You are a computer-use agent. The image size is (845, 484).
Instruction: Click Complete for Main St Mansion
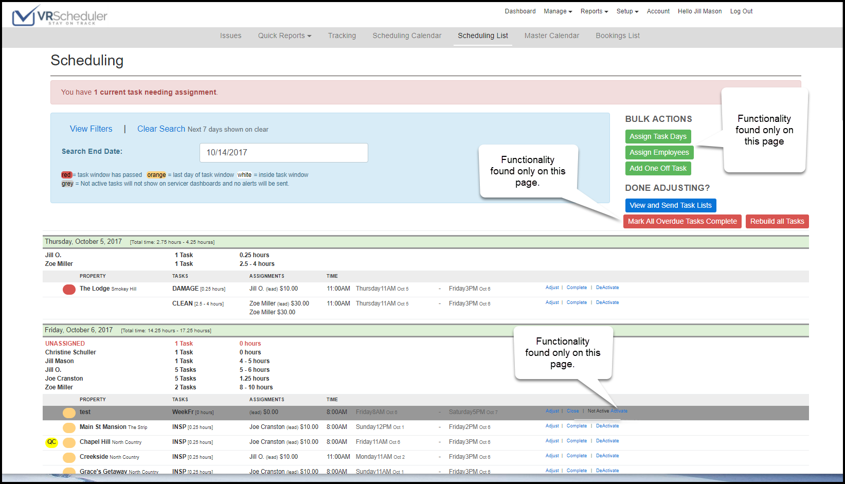tap(577, 426)
